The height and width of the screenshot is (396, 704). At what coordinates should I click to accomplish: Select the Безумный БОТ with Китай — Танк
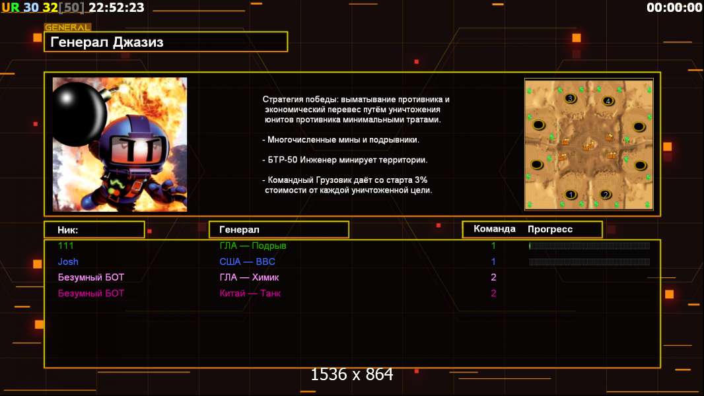point(90,293)
